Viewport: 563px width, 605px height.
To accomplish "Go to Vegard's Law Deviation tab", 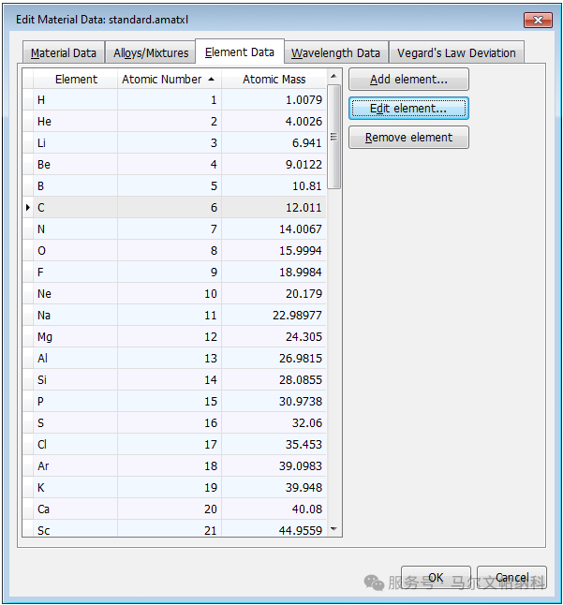I will tap(456, 52).
